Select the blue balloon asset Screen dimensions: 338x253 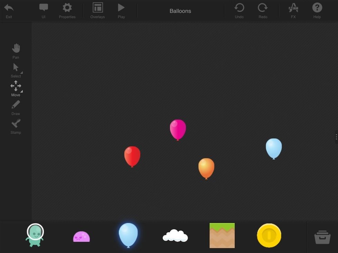pyautogui.click(x=128, y=235)
